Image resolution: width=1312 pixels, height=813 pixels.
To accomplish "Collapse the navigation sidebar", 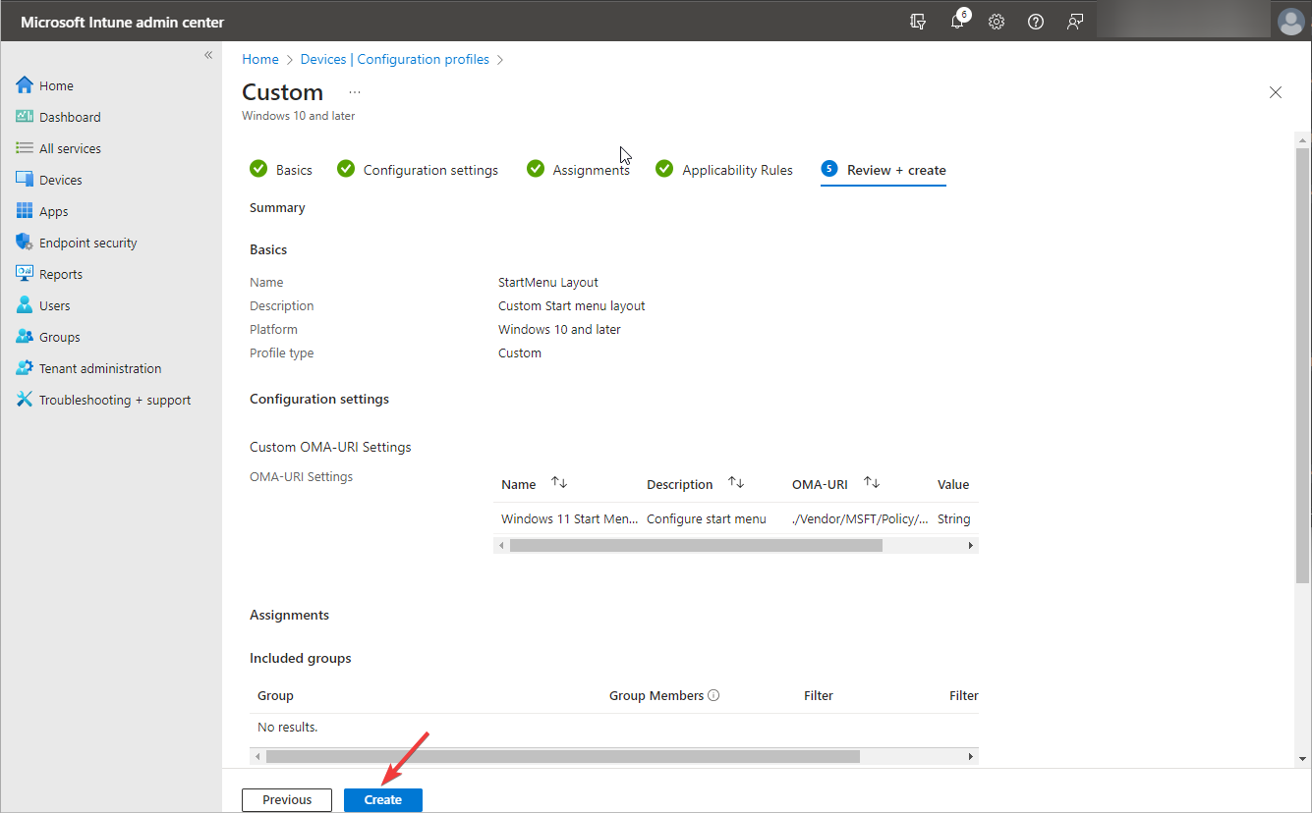I will click(207, 56).
